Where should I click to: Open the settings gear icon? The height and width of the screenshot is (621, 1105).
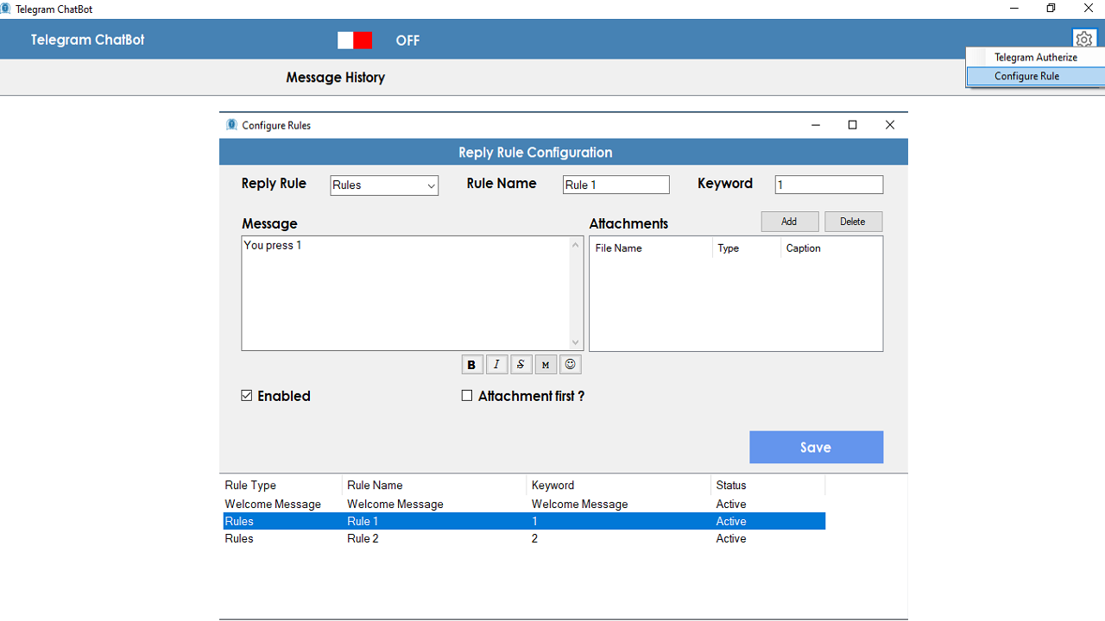(x=1084, y=40)
